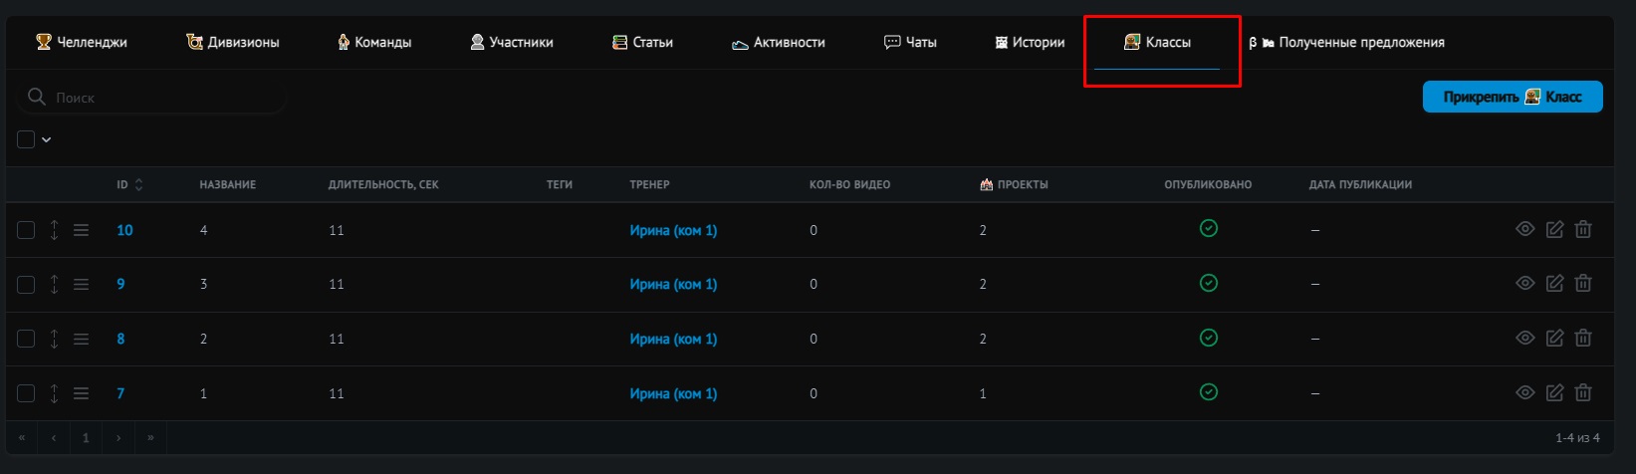Select the checkbox for row ID 7
Screen dimensions: 1636x474
tap(26, 393)
